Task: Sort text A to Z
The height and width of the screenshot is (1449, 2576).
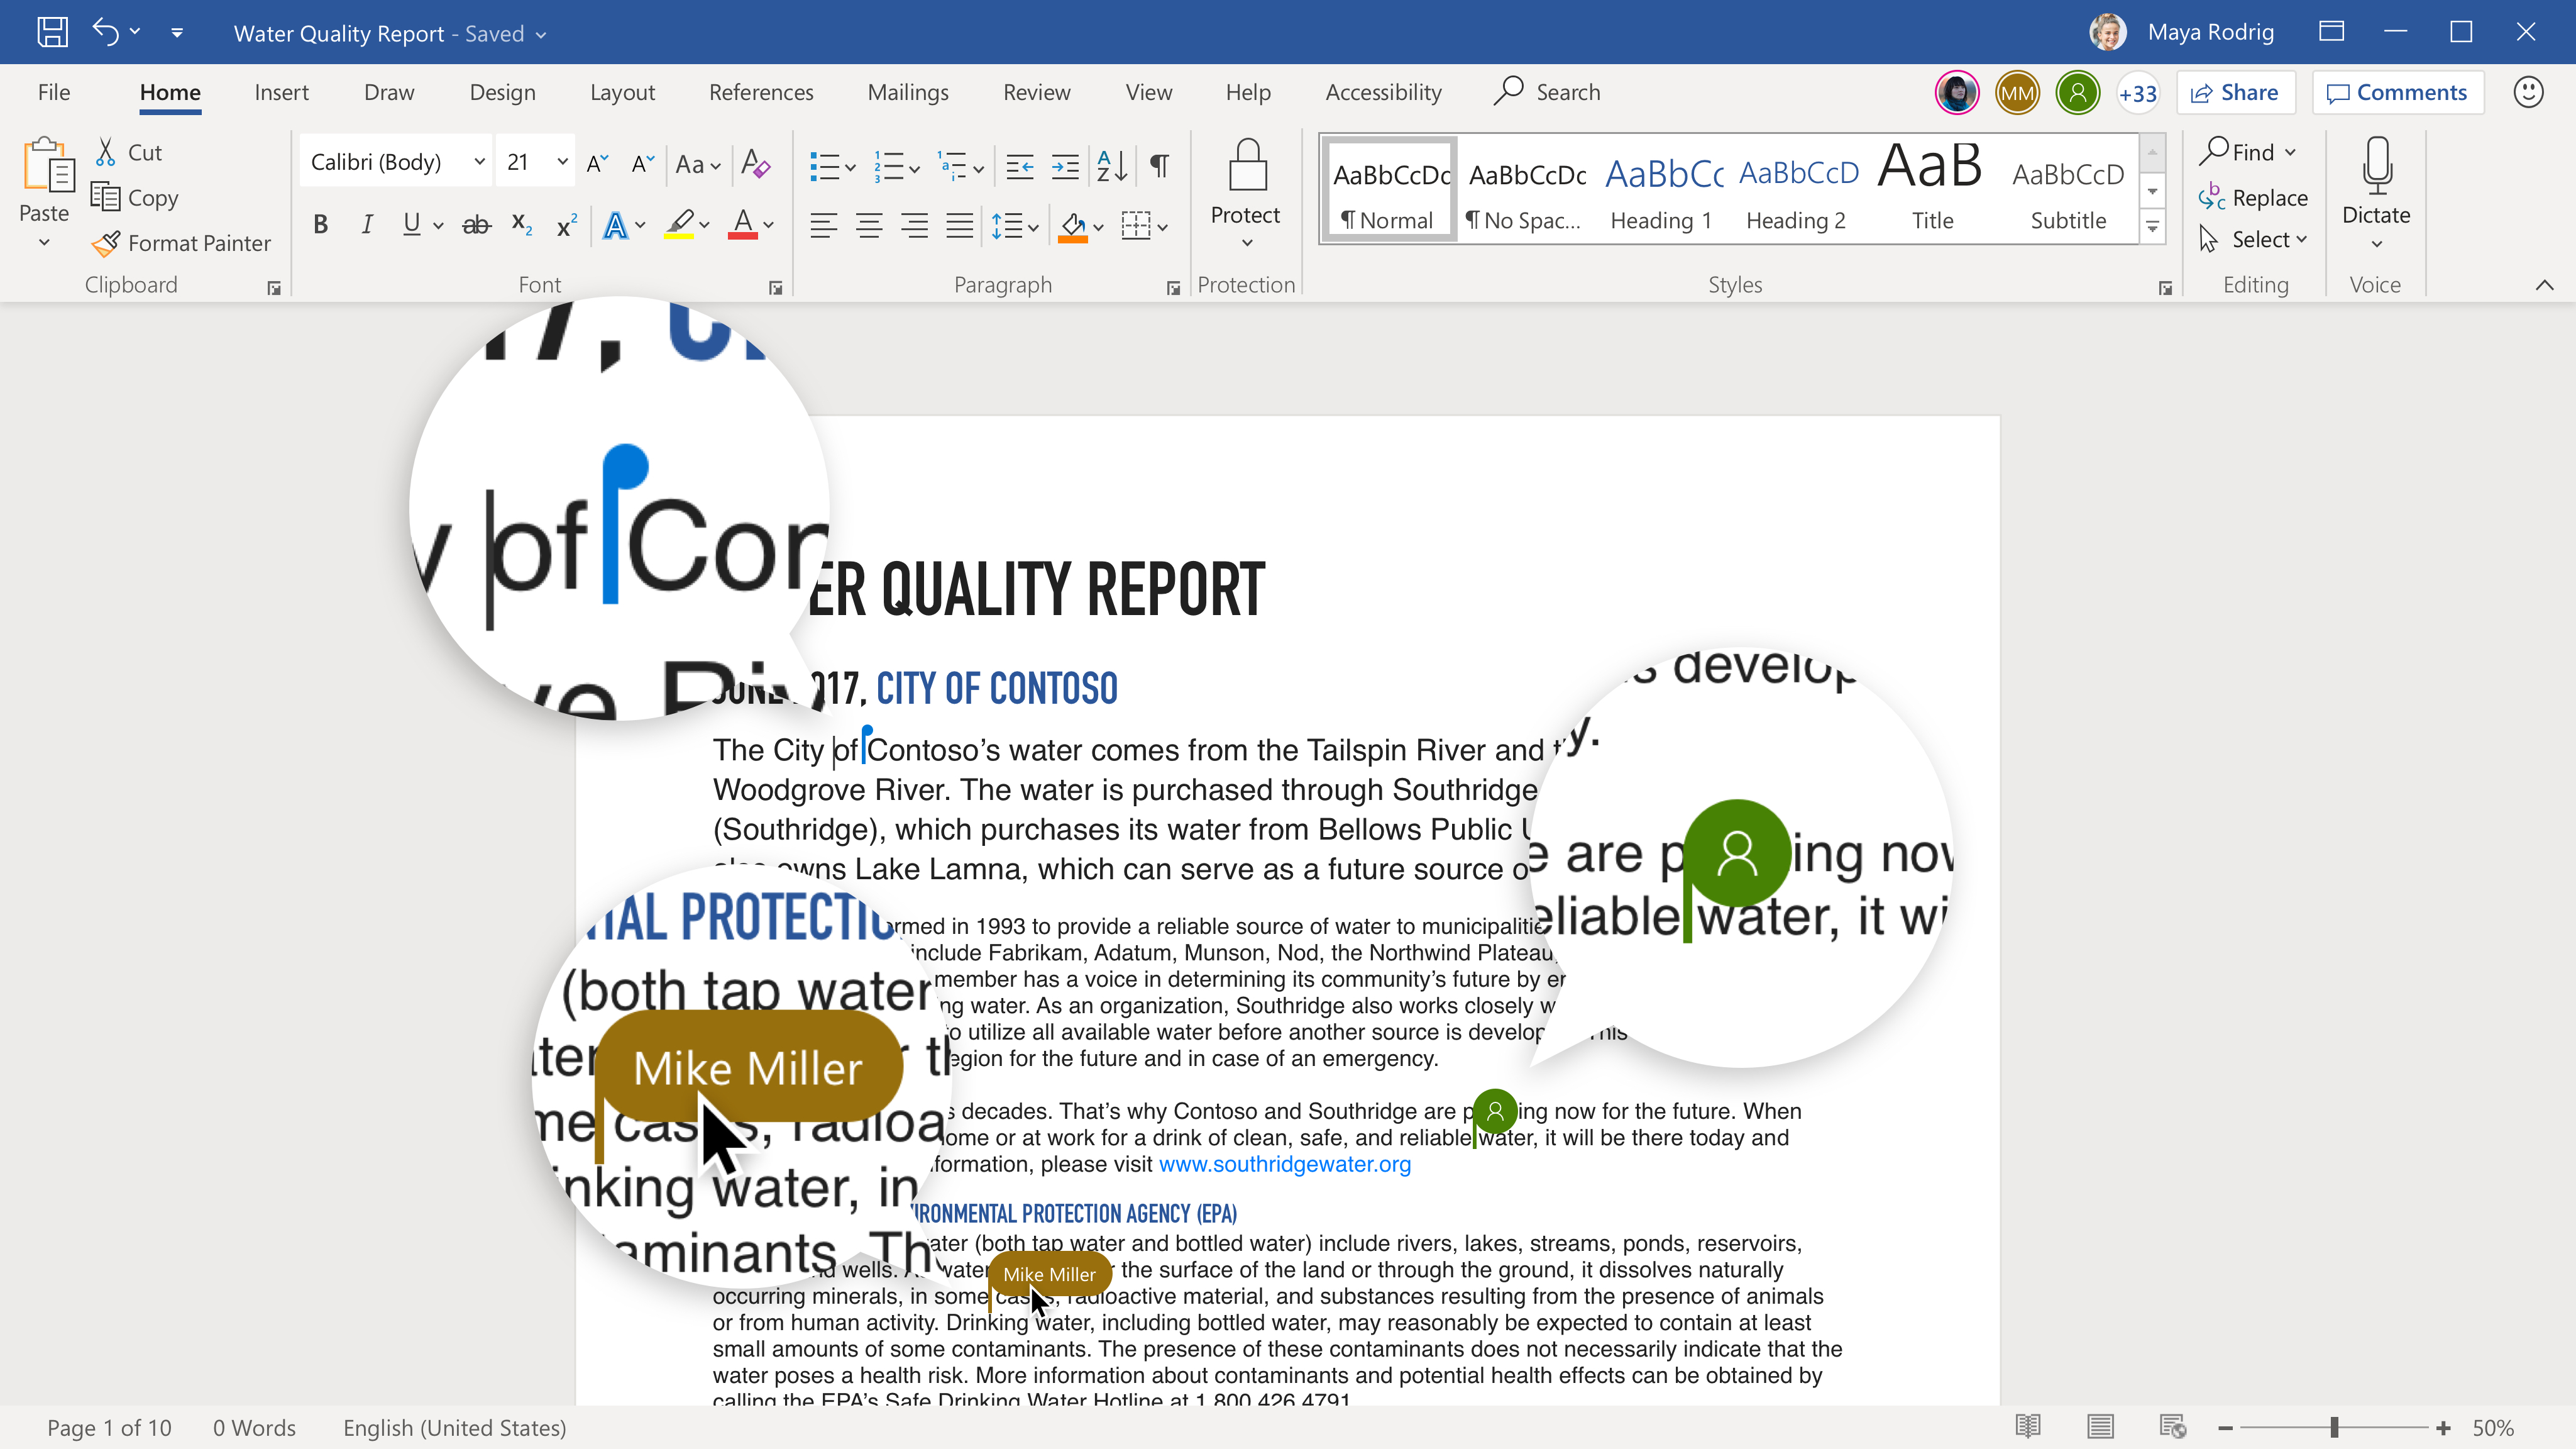Action: [1112, 166]
